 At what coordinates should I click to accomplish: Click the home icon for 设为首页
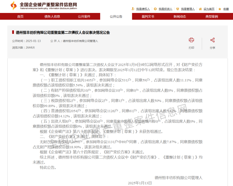coord(200,9)
